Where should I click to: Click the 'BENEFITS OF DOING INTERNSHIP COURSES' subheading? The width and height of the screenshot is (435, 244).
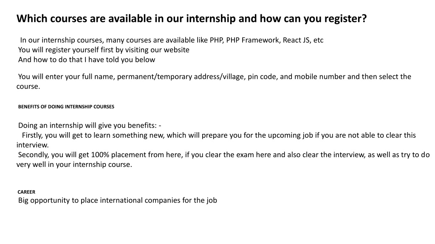point(66,107)
